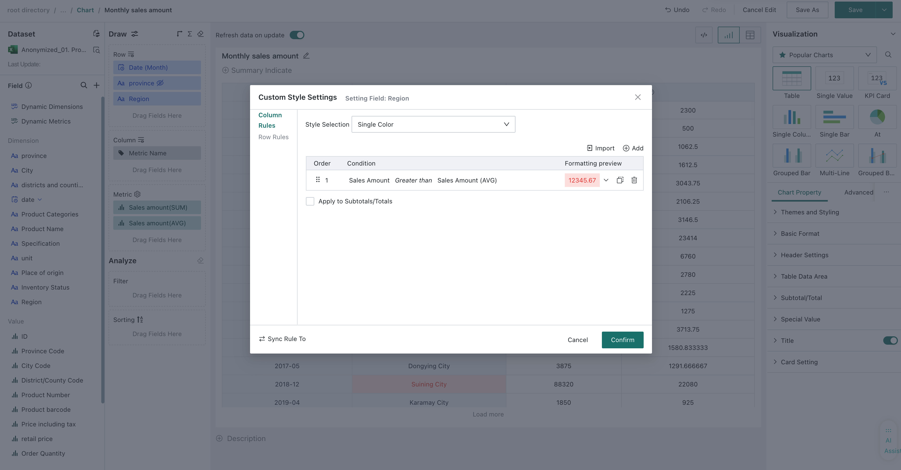Open Advanced tab
This screenshot has height=470, width=901.
858,192
